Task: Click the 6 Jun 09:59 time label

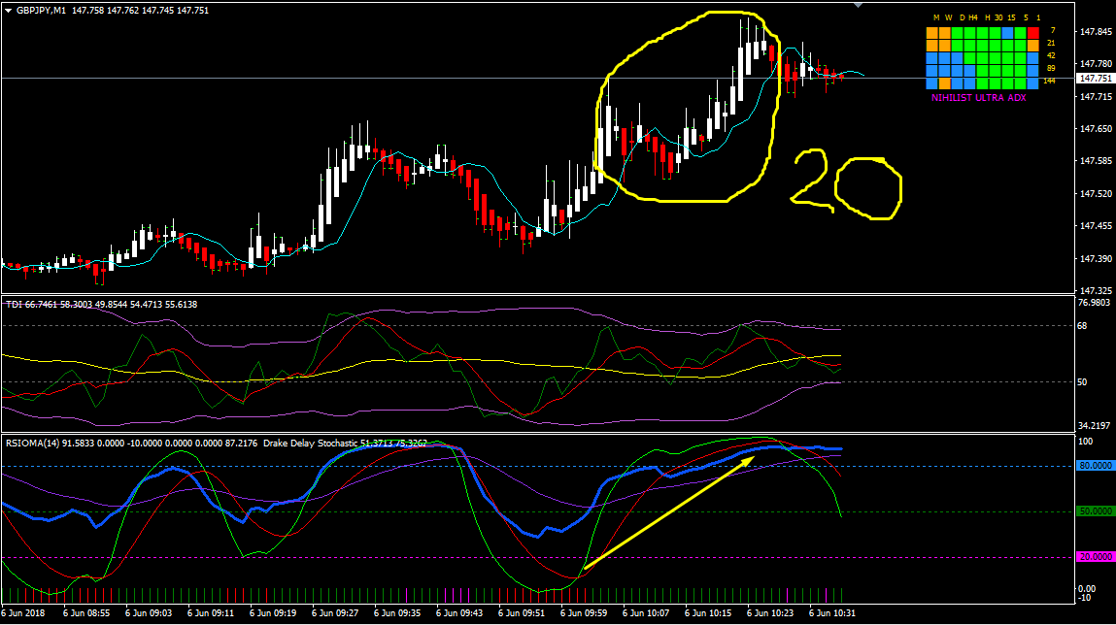Action: 584,613
